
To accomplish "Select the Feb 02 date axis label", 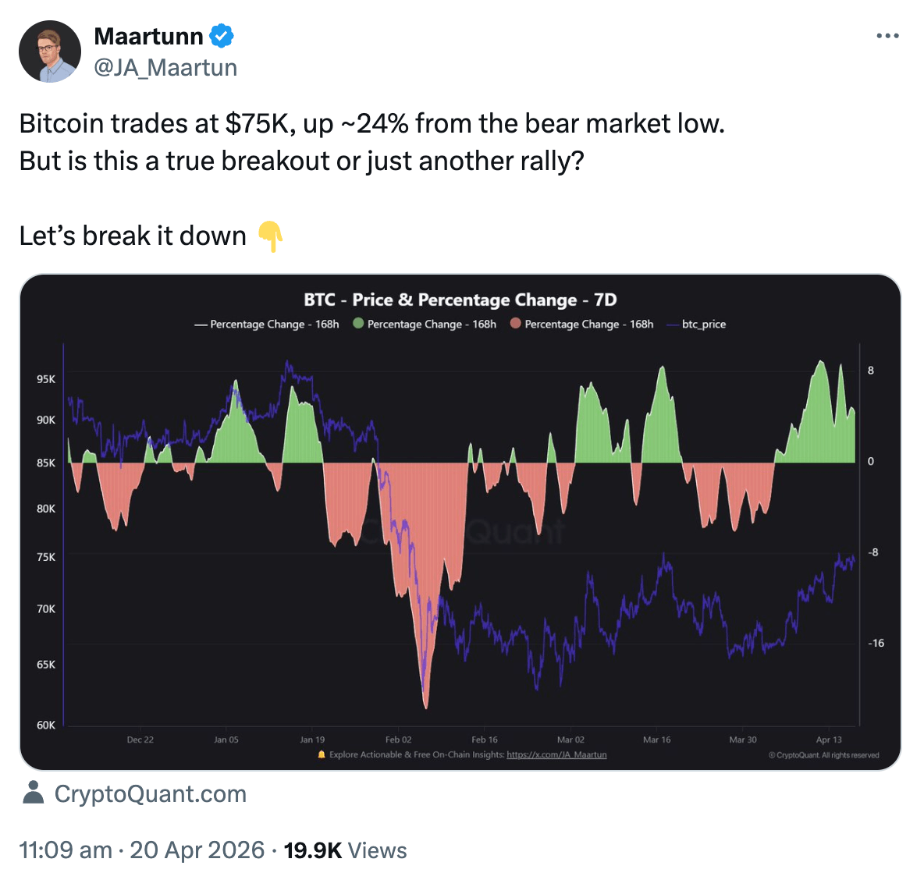I will pos(398,740).
